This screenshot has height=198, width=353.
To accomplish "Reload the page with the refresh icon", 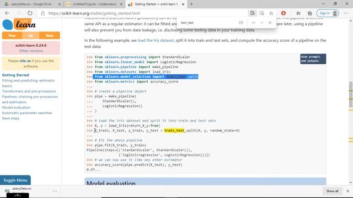I will tap(30, 13).
